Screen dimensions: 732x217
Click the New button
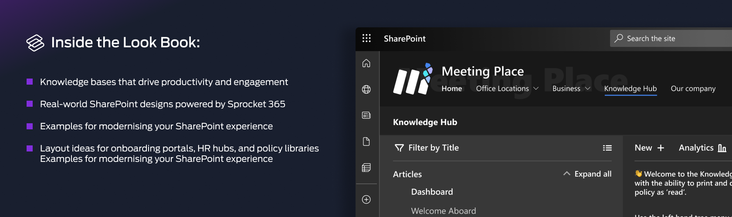[649, 148]
